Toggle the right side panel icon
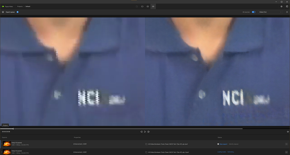The height and width of the screenshot is (155, 290). point(287,6)
